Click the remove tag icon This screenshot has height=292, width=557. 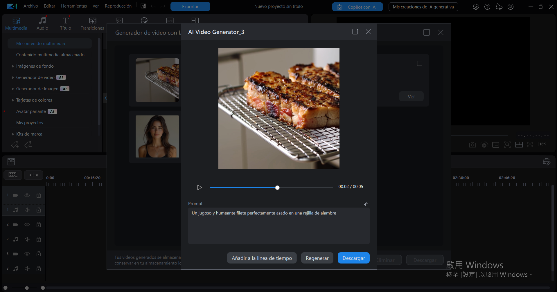(x=28, y=145)
